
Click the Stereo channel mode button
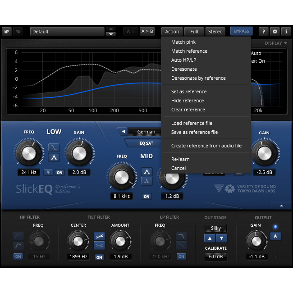215,32
